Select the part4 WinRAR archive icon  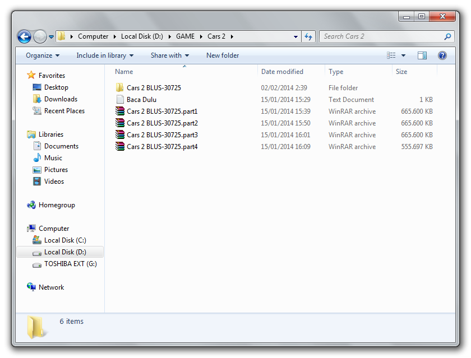pos(120,146)
